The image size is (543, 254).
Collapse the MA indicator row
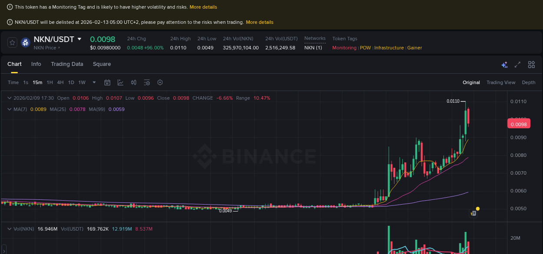click(x=9, y=109)
